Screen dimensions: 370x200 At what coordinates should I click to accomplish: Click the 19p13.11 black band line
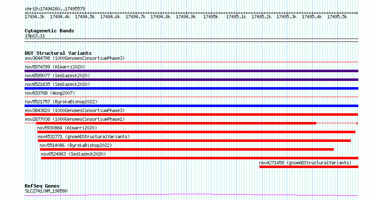tap(191, 40)
